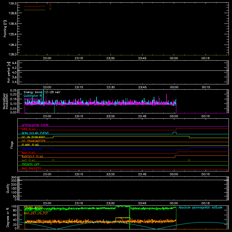Click the 'Degrees or %' axis title
232x232 pixels.
tap(8, 217)
